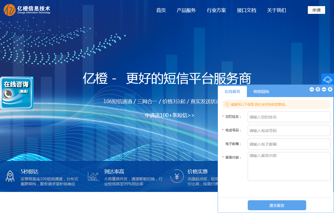This screenshot has width=334, height=213.
Task: Click the 到达率高 feature heading
Action: 114,172
